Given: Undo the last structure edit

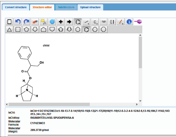Looking at the screenshot, I should click(18, 22).
